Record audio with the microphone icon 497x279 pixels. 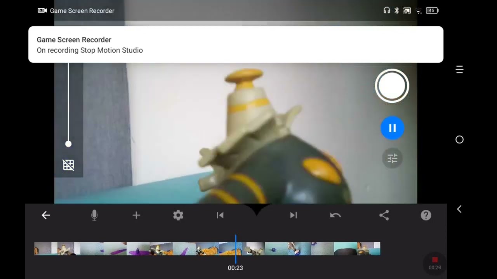[x=94, y=215]
